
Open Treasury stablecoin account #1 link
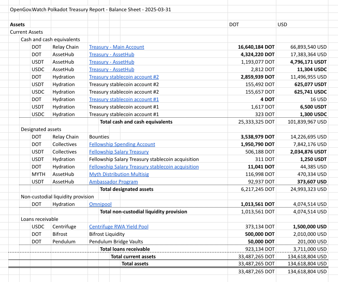124,99
